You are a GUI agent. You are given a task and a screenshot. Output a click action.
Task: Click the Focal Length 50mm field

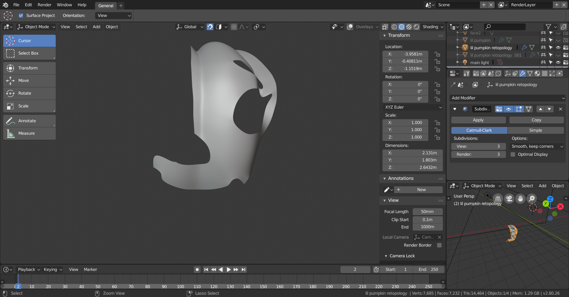tap(427, 212)
